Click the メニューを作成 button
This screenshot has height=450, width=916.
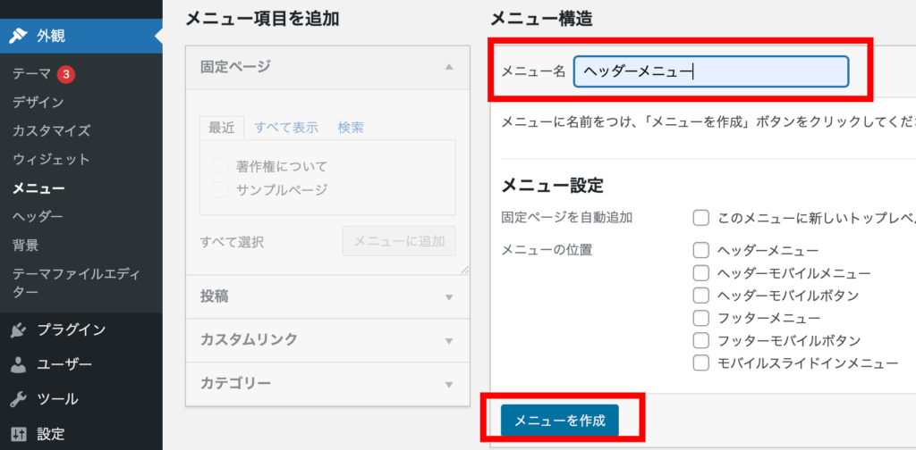(559, 421)
